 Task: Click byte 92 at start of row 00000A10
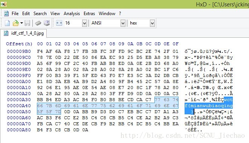(40, 88)
